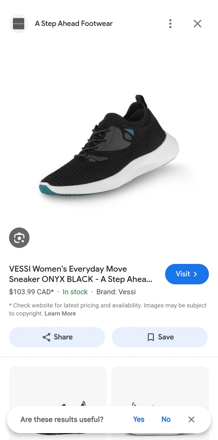Screen dimensions: 218x440
Task: Search image with Google Lens icon
Action: coord(19,238)
